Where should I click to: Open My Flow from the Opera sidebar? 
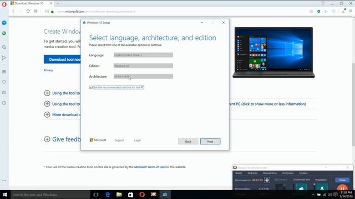click(4, 57)
